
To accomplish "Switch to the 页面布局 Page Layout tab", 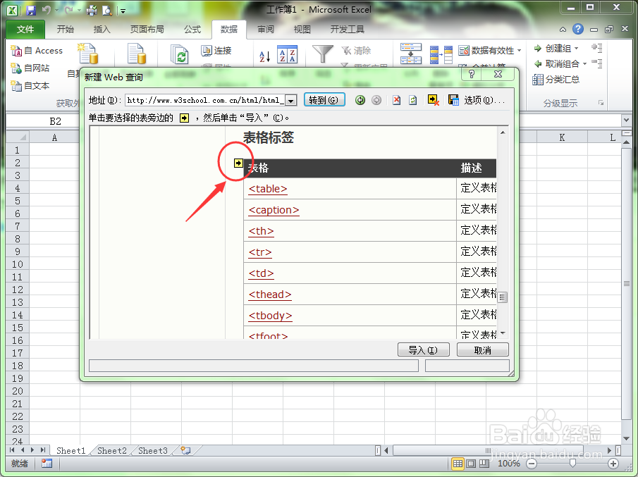I will click(x=147, y=30).
